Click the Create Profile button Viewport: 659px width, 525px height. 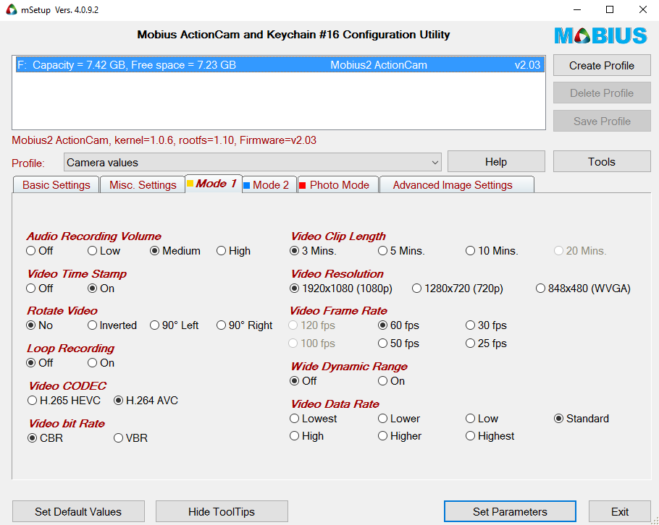(x=602, y=66)
